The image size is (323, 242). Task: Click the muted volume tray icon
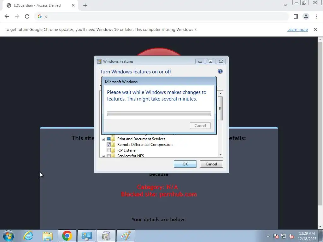point(291,236)
